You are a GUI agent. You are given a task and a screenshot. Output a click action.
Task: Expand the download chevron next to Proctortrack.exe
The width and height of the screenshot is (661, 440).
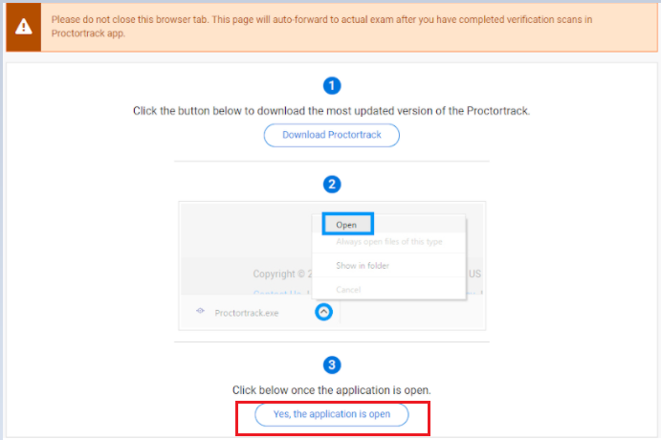323,312
